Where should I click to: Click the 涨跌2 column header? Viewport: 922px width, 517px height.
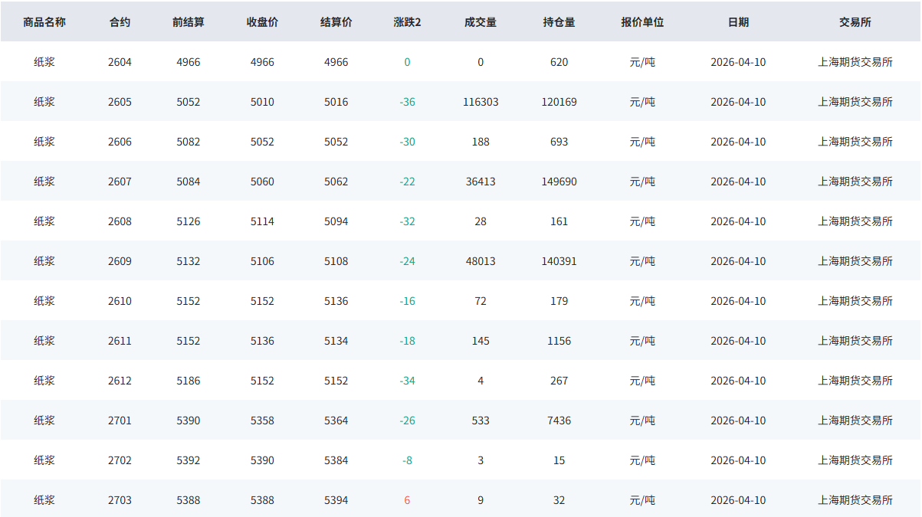[407, 22]
